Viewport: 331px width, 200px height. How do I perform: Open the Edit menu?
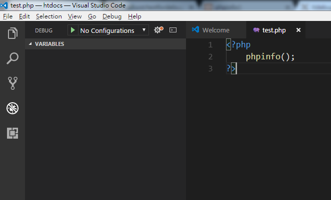(24, 16)
